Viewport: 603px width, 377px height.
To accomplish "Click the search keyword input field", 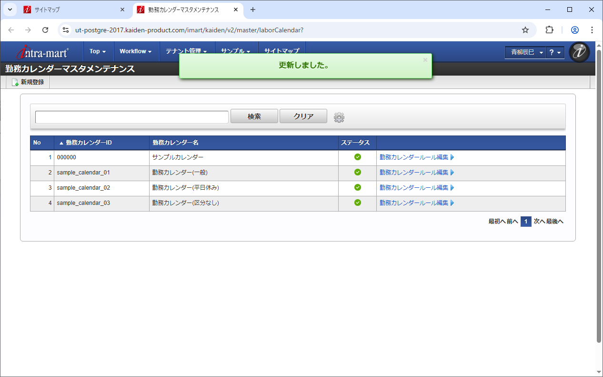I will (x=132, y=117).
